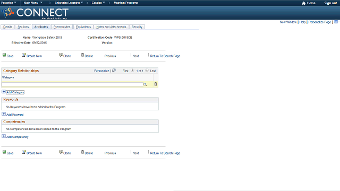Click the top Next button
The height and width of the screenshot is (191, 340).
(x=136, y=56)
